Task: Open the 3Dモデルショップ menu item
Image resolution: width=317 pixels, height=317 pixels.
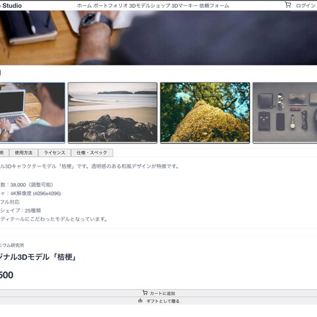Action: (149, 6)
